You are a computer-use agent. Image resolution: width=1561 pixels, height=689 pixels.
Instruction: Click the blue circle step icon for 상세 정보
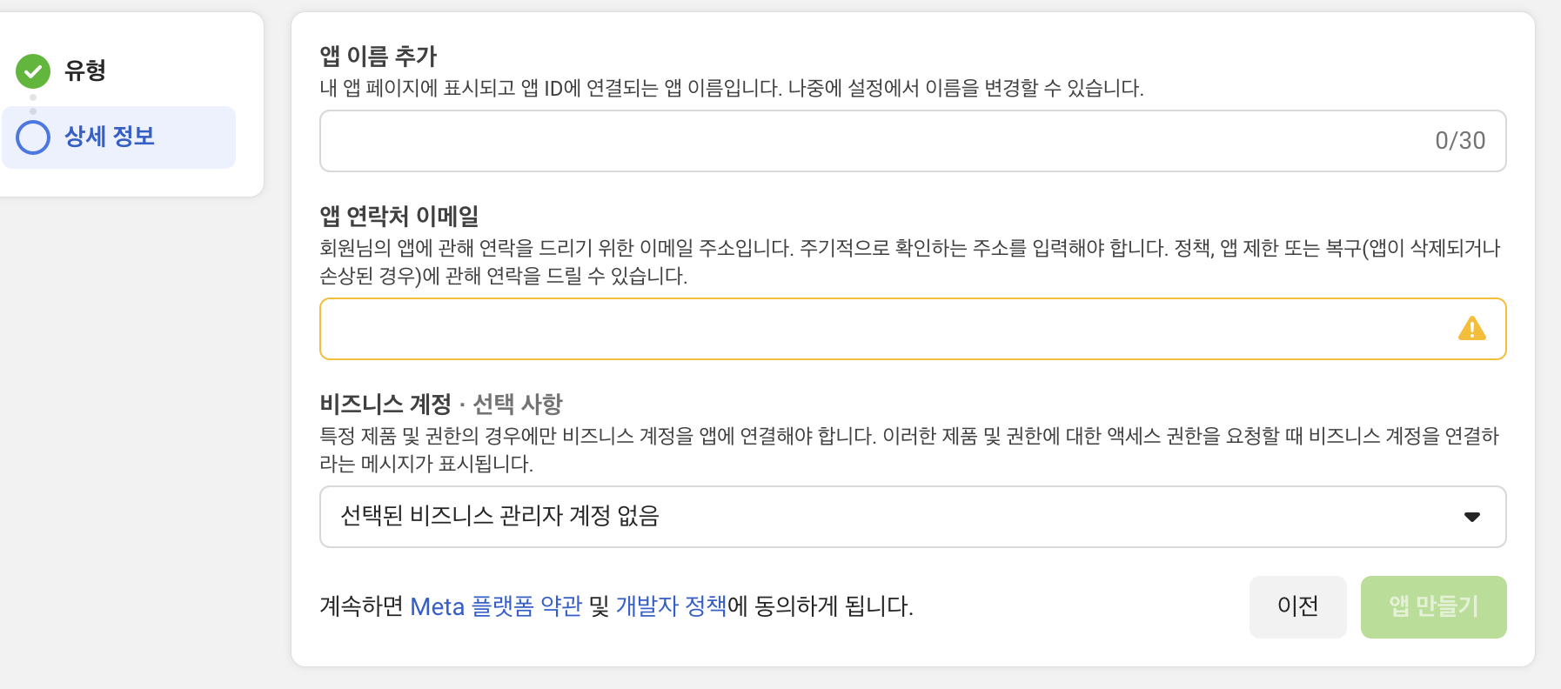click(x=33, y=137)
